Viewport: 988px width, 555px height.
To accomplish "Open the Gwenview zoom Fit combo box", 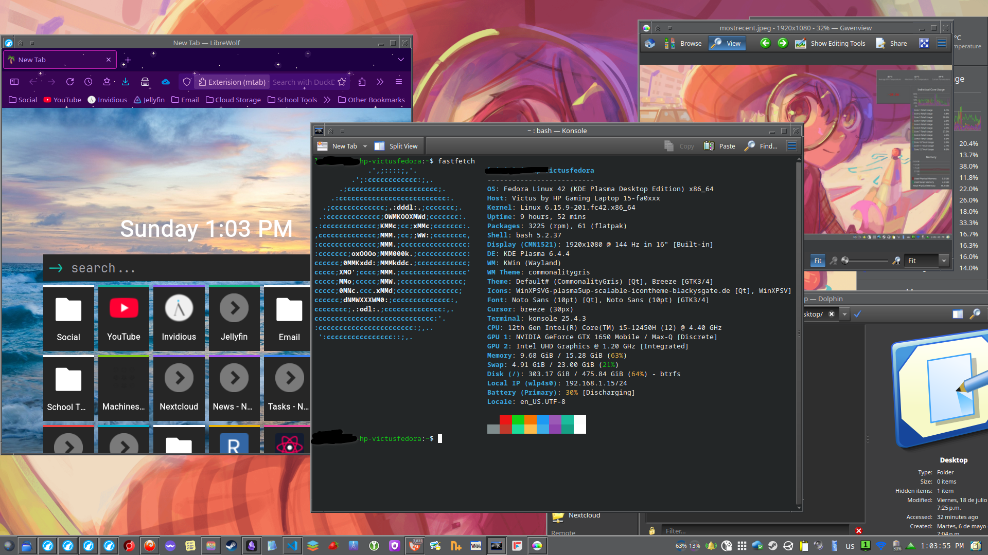I will point(927,261).
